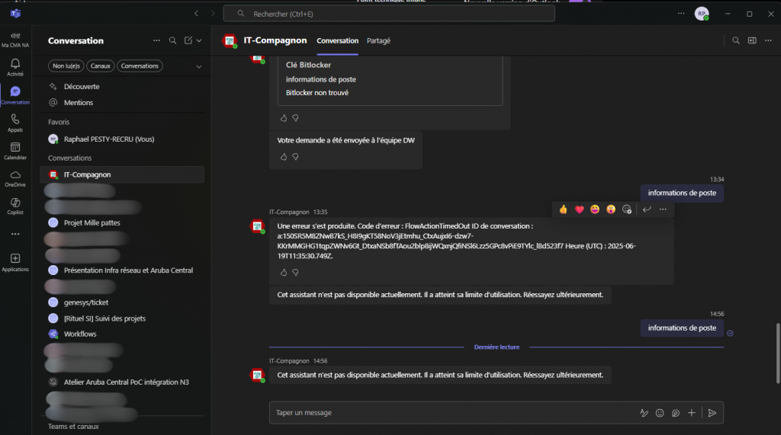Viewport: 781px width, 435px height.
Task: Collapse the Favoris section
Action: tap(59, 122)
